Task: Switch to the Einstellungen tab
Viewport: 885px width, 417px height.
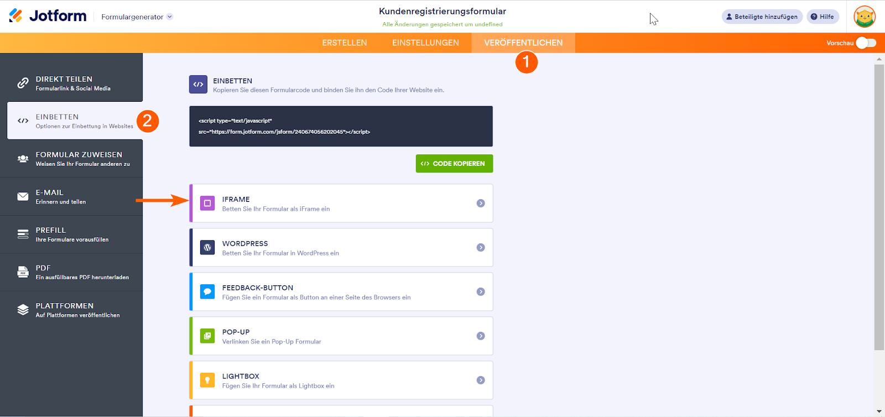Action: coord(425,43)
